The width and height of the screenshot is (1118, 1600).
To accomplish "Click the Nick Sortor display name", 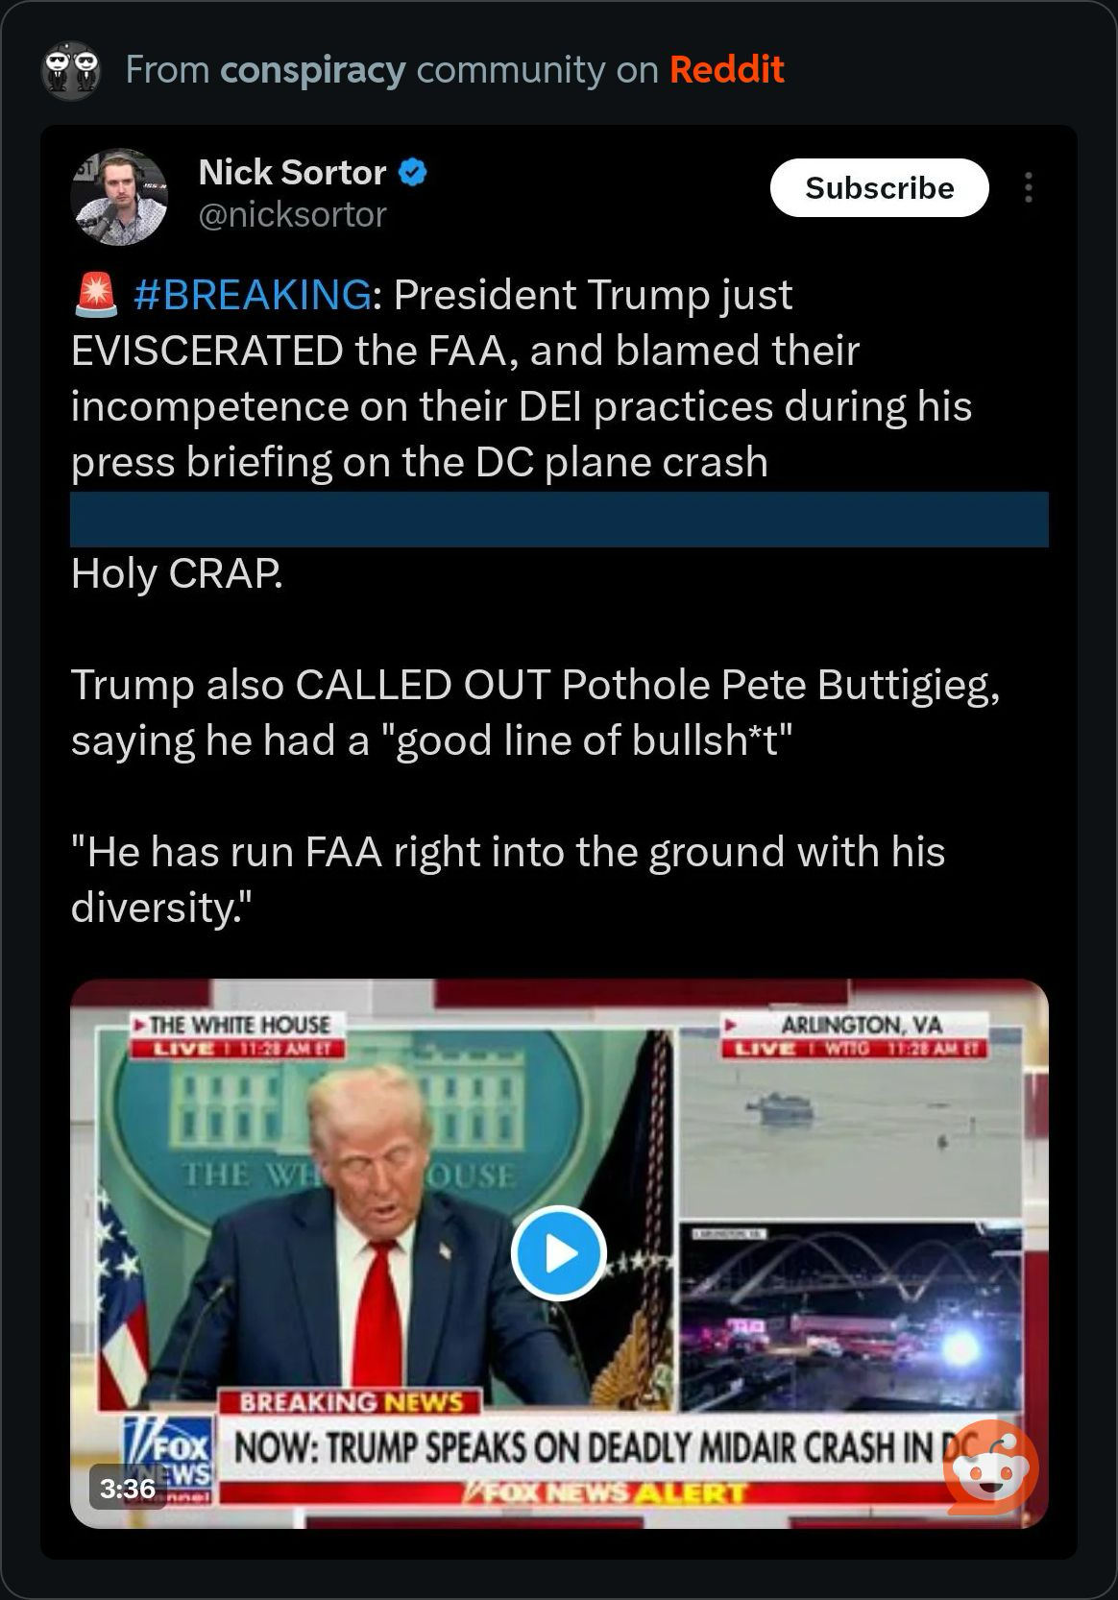I will 292,173.
